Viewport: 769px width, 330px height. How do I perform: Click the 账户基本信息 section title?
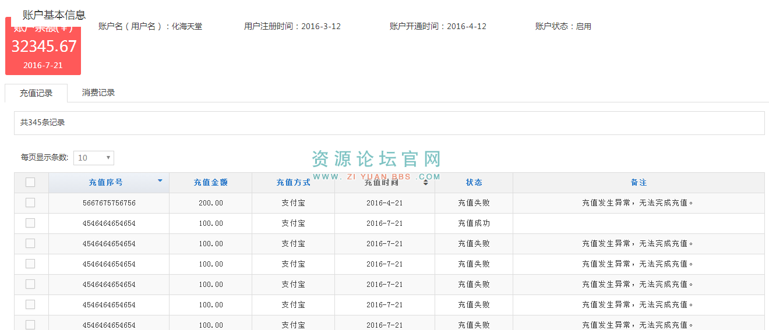click(x=54, y=15)
